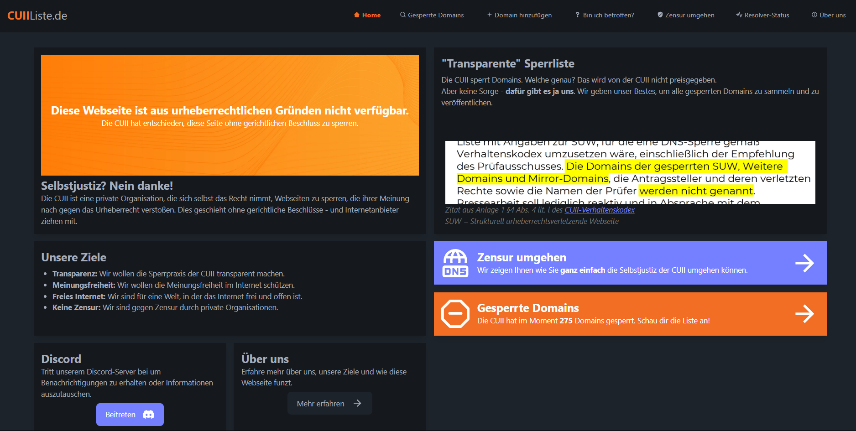Go to Zensur umgehen in top navigation

click(689, 15)
